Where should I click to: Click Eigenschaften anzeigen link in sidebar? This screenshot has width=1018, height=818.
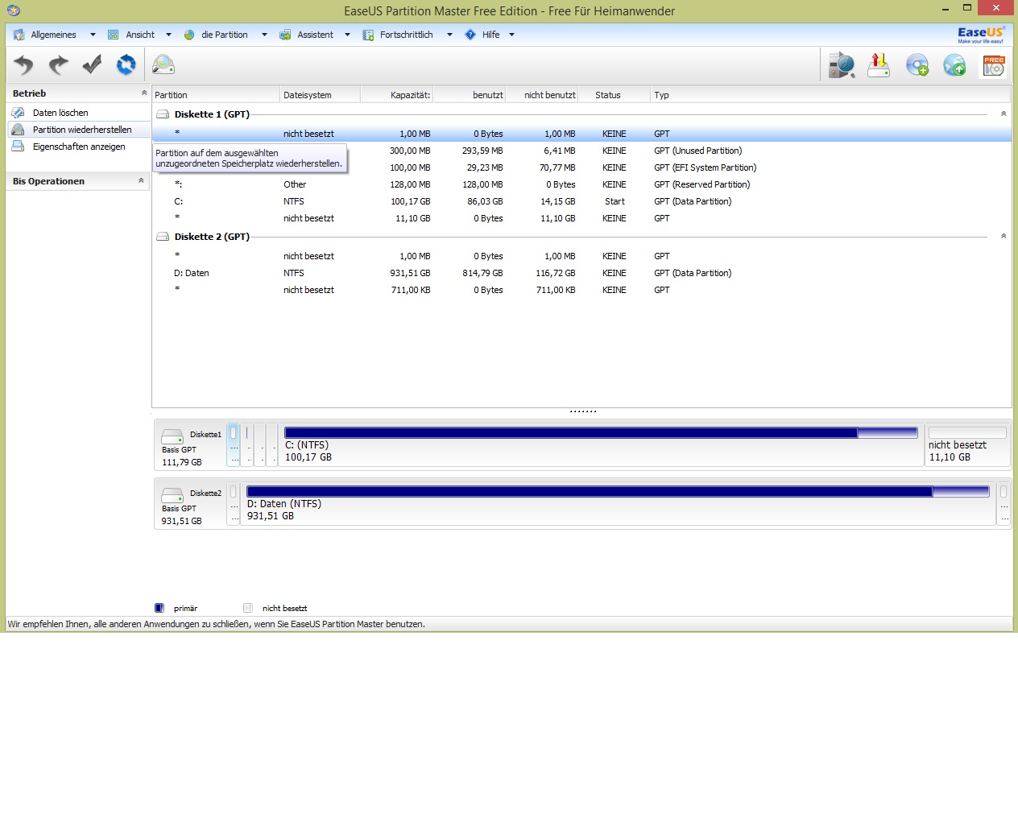[79, 147]
